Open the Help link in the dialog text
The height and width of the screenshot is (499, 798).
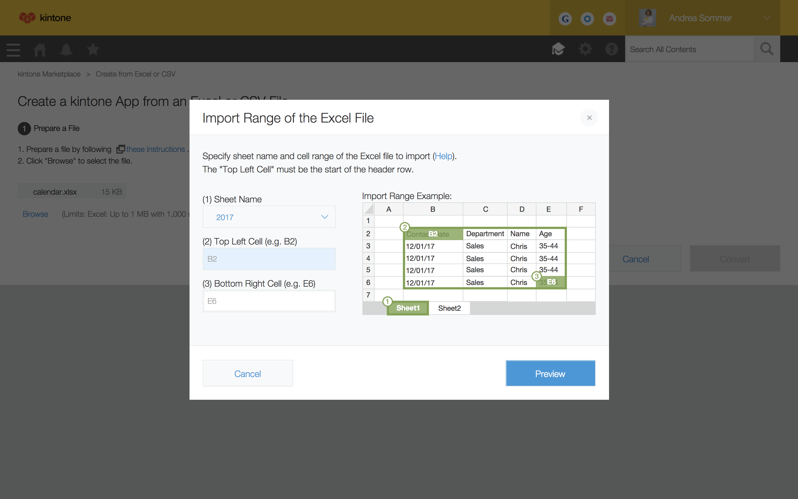tap(443, 156)
